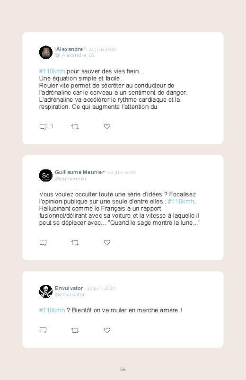The image size is (246, 380).
Task: Open Envulvator's skull avatar
Action: tap(46, 292)
